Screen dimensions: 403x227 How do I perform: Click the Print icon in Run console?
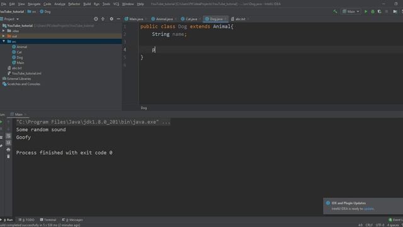(8, 149)
